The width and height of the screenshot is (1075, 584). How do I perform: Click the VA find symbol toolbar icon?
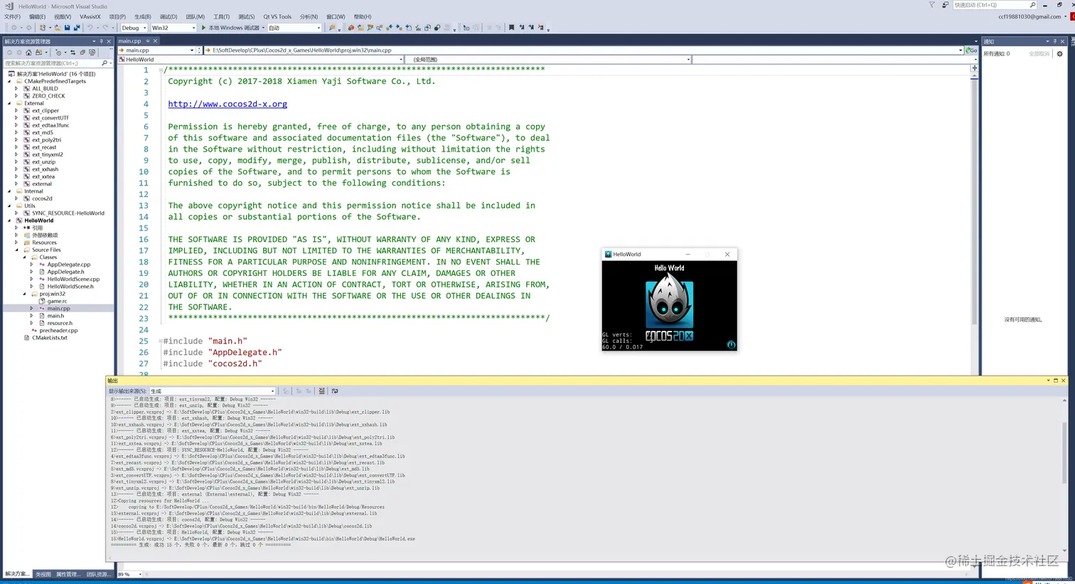(x=370, y=28)
